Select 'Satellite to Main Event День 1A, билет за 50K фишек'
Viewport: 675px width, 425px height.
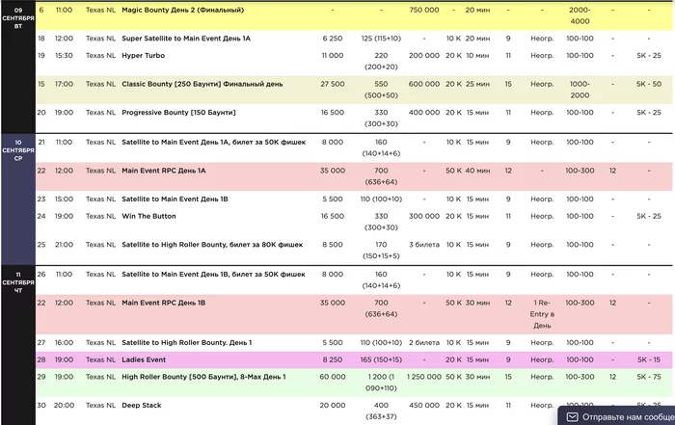214,142
